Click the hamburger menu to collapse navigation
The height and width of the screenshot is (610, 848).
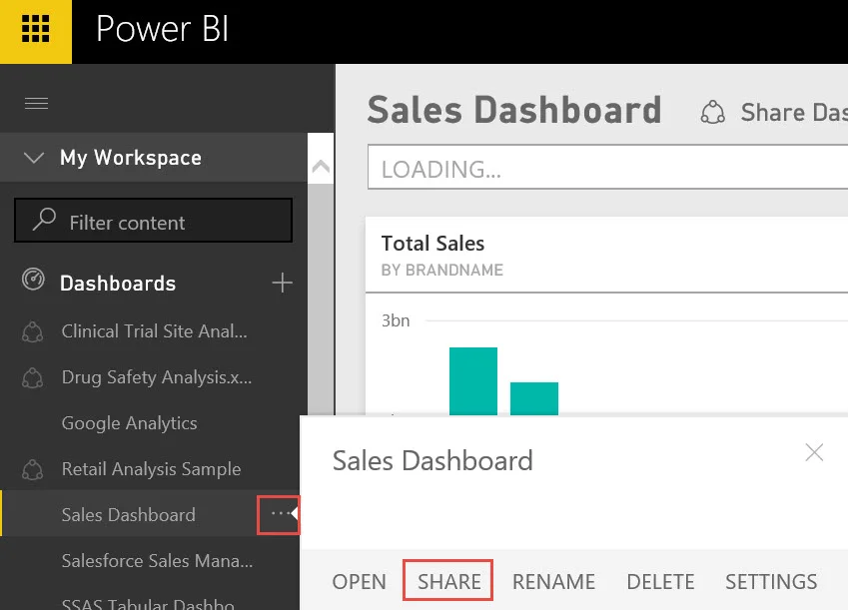(36, 103)
